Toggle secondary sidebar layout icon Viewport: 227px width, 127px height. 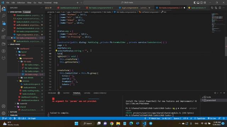pos(201,2)
